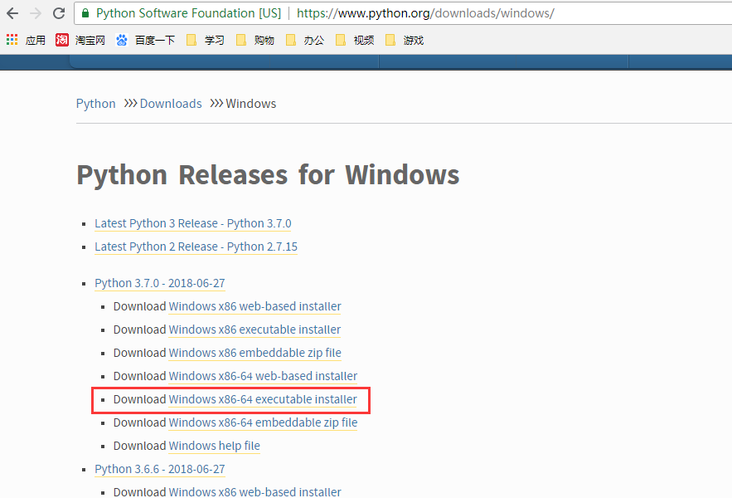Click the Python Releases for Windows heading
Image resolution: width=732 pixels, height=498 pixels.
tap(268, 175)
